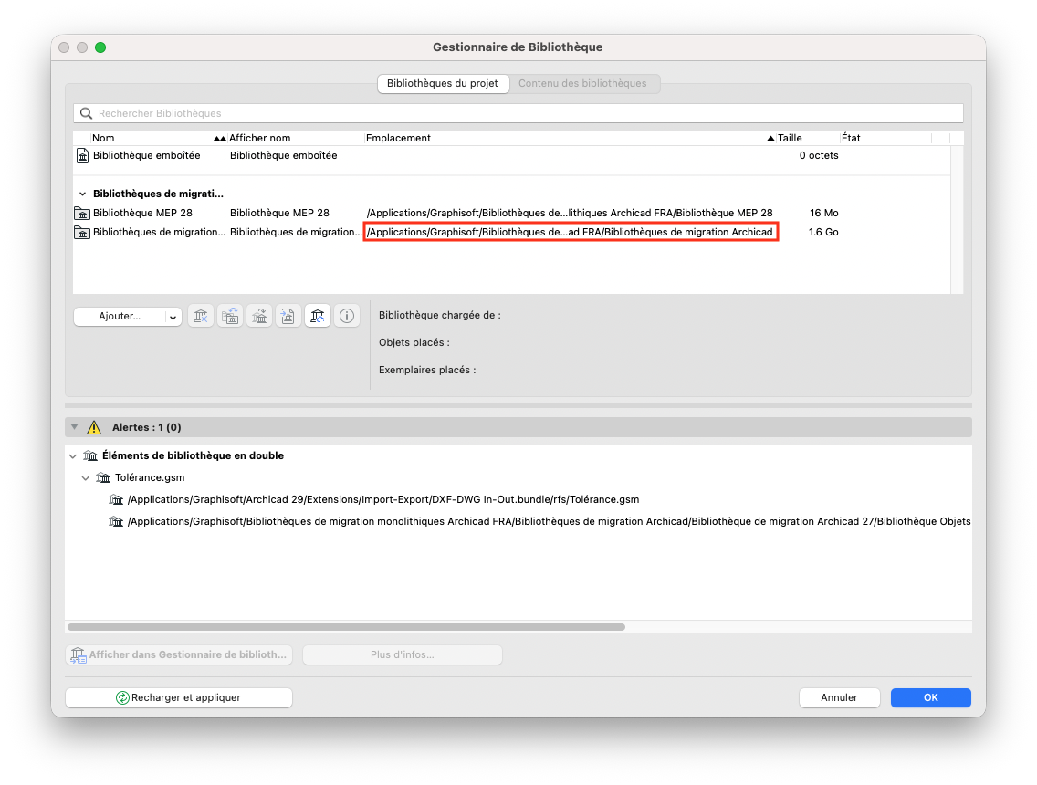This screenshot has width=1037, height=785.
Task: Click the library icon with blue refresh arrow
Action: click(x=318, y=316)
